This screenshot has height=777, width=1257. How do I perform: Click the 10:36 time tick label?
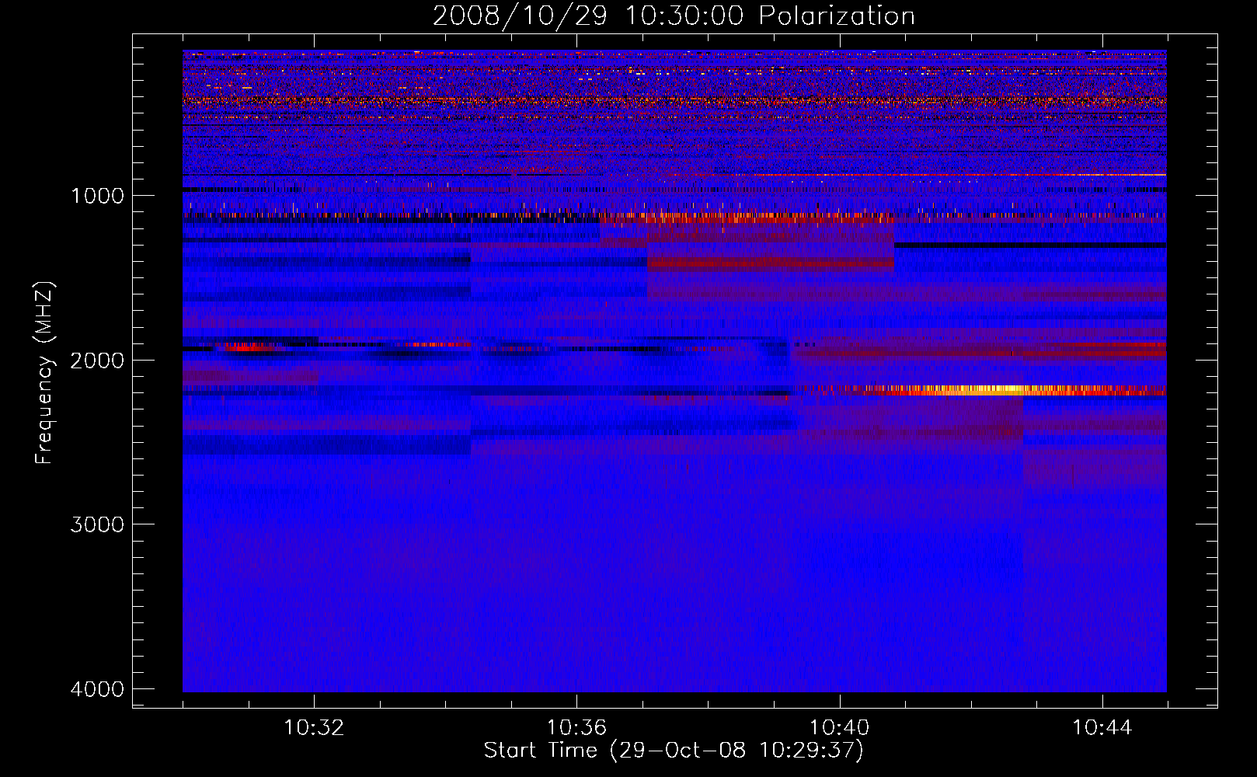pyautogui.click(x=576, y=728)
